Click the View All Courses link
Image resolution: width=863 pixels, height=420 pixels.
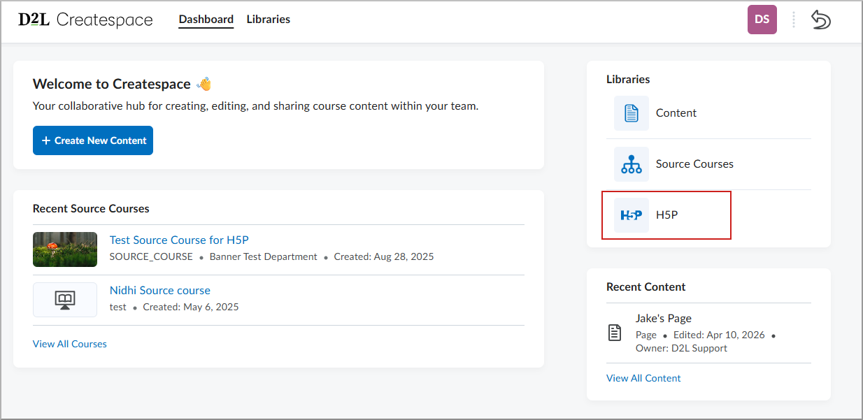pos(70,344)
